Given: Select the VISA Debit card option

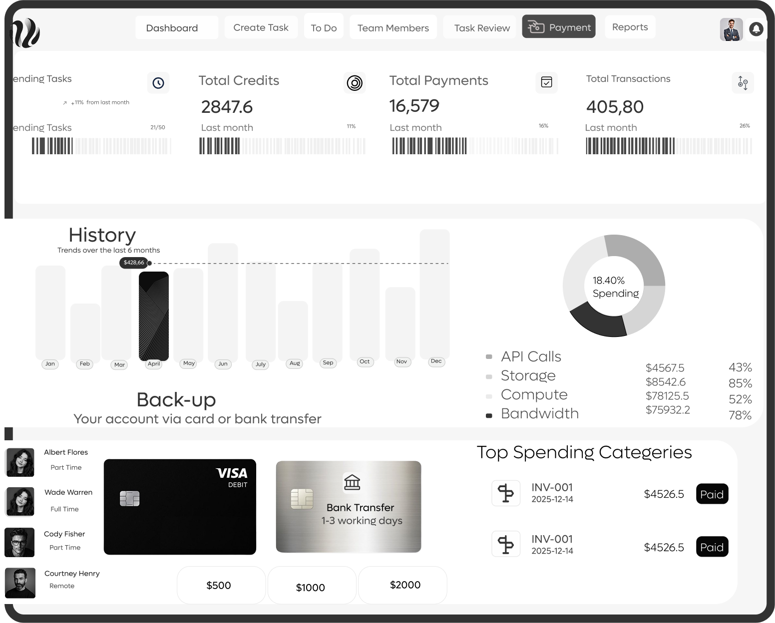Looking at the screenshot, I should (179, 507).
